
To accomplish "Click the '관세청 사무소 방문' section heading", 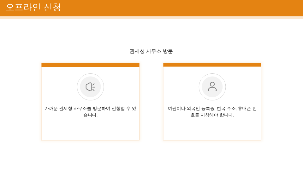I will (151, 51).
